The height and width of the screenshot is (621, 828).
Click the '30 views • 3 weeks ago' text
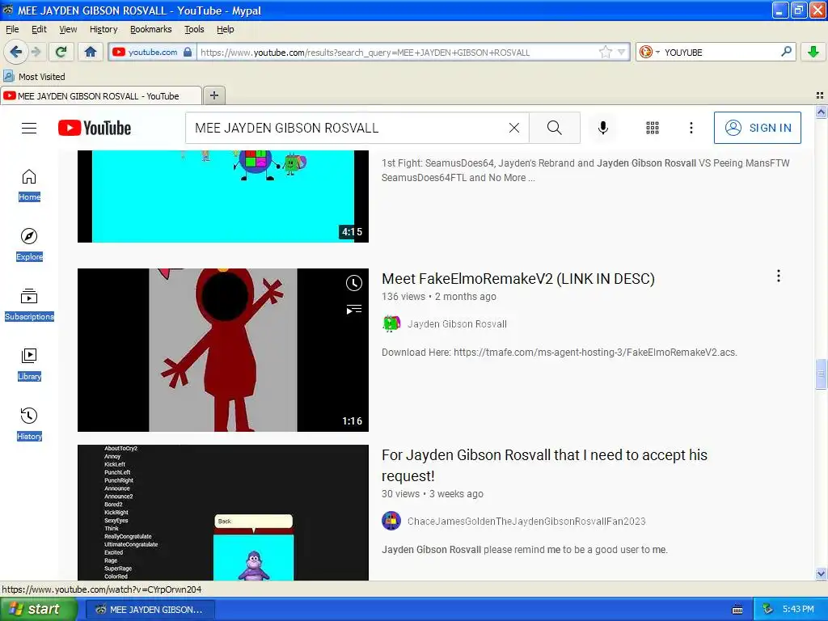433,494
